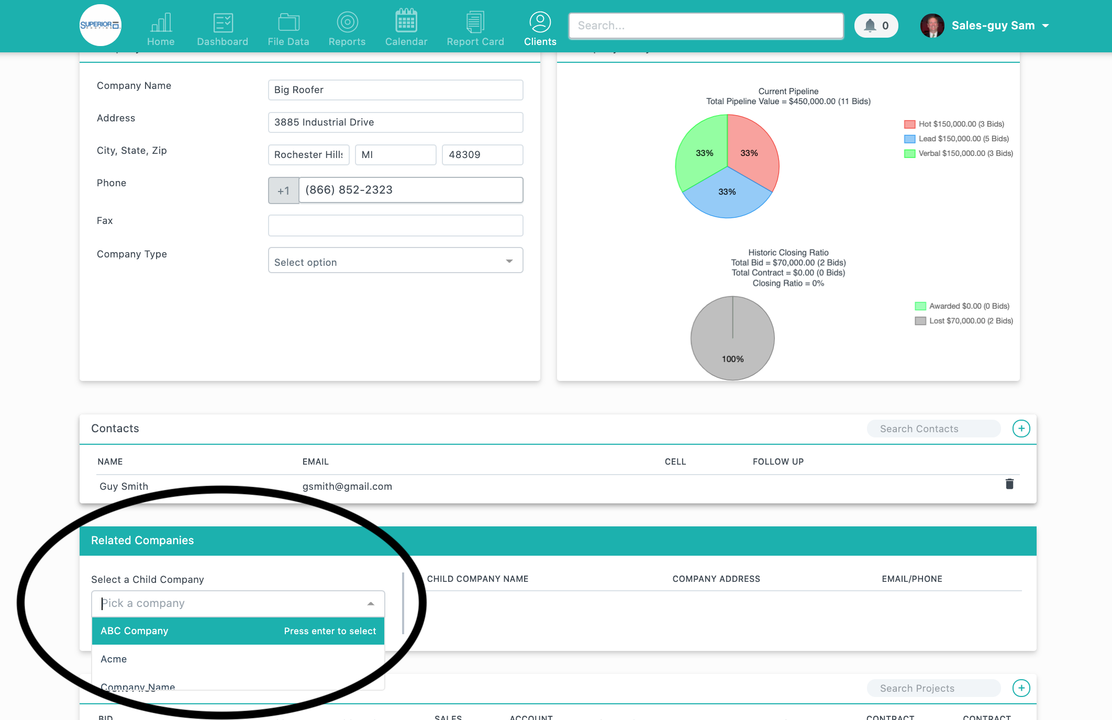Add a new project with plus icon

point(1021,689)
